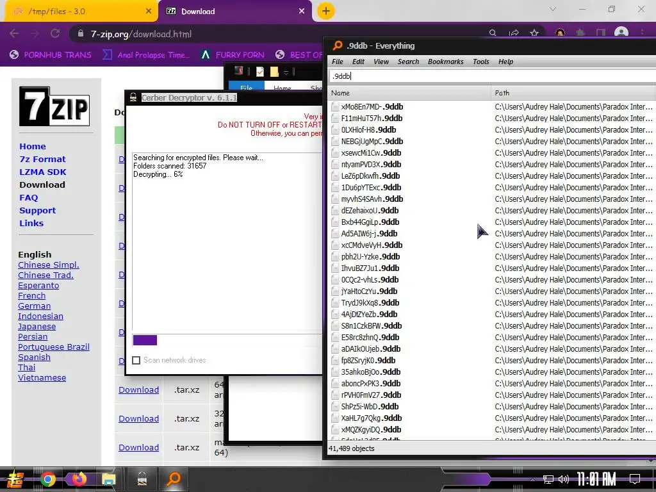Viewport: 656px width, 492px height.
Task: Open the Home link on 7-Zip sidebar
Action: click(x=33, y=147)
